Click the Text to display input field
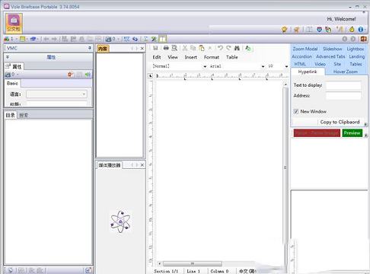370x274 pixels. click(343, 85)
